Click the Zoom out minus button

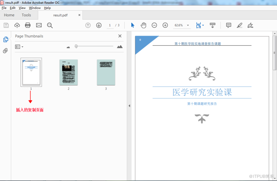coord(154,25)
